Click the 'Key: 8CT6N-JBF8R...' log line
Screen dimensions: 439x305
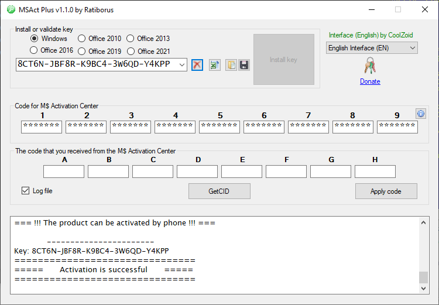[x=91, y=251]
